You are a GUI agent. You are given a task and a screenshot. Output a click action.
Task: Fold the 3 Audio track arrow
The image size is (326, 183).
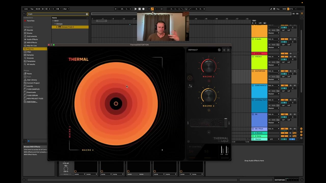coord(253,39)
